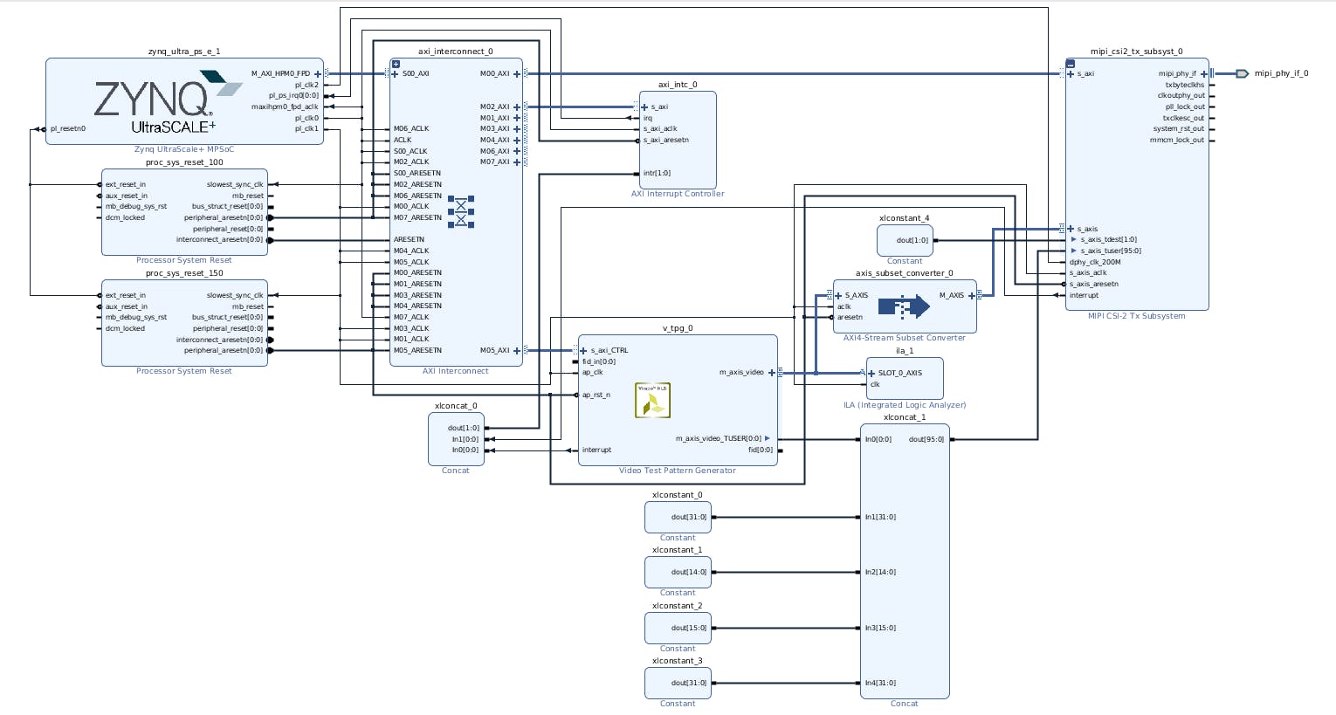1336x715 pixels.
Task: Expand axi_interconnect_0 hierarchy with plus box
Action: (396, 64)
